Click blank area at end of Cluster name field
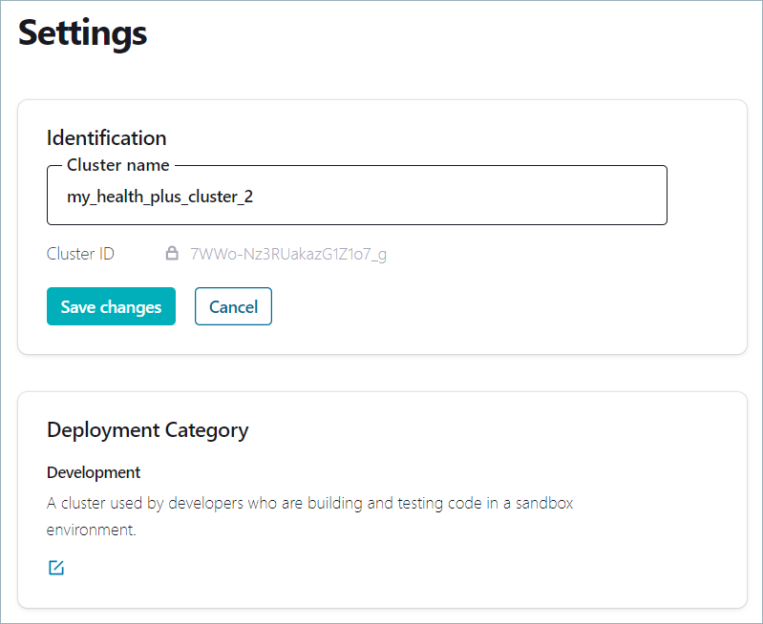Viewport: 763px width, 624px height. [573, 197]
